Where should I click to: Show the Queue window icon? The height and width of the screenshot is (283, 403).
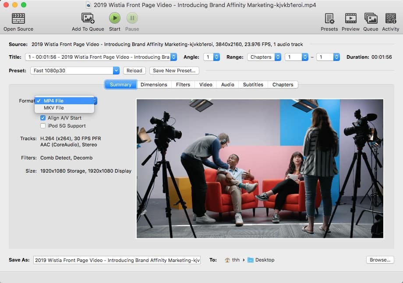click(371, 18)
